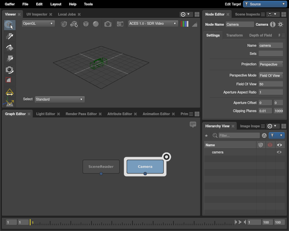Open the Select Standard dropdown
Screen dimensions: 289x231
[x=60, y=100]
